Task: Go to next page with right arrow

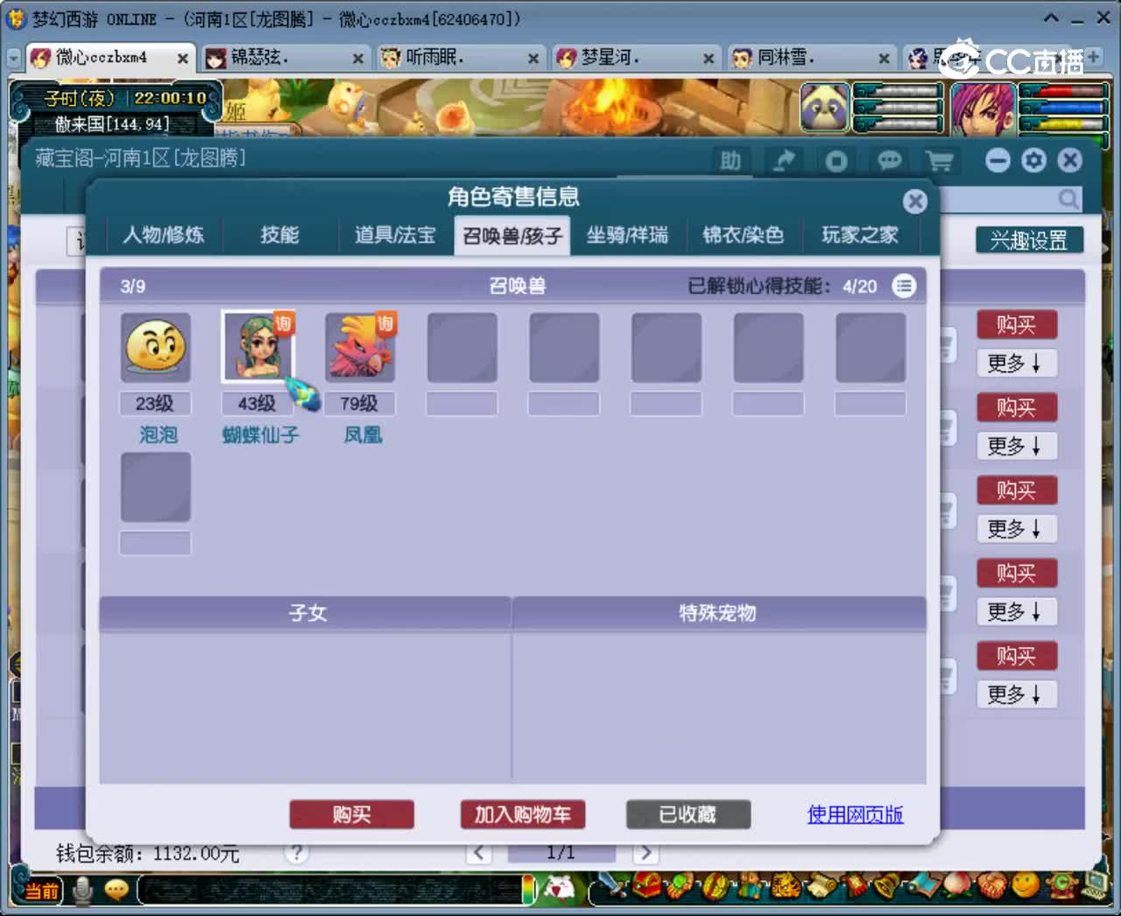Action: pos(645,852)
